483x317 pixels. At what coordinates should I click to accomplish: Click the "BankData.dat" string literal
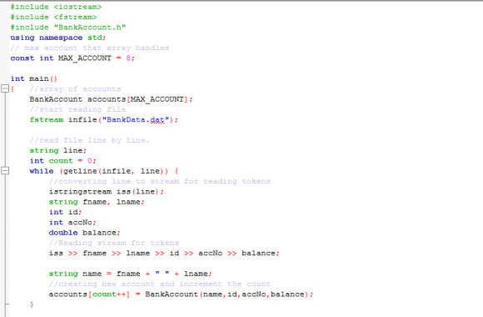tap(136, 120)
